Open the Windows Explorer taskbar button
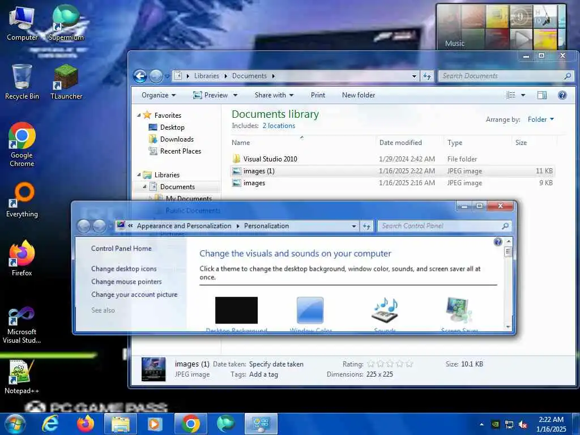Image resolution: width=580 pixels, height=435 pixels. pyautogui.click(x=121, y=424)
